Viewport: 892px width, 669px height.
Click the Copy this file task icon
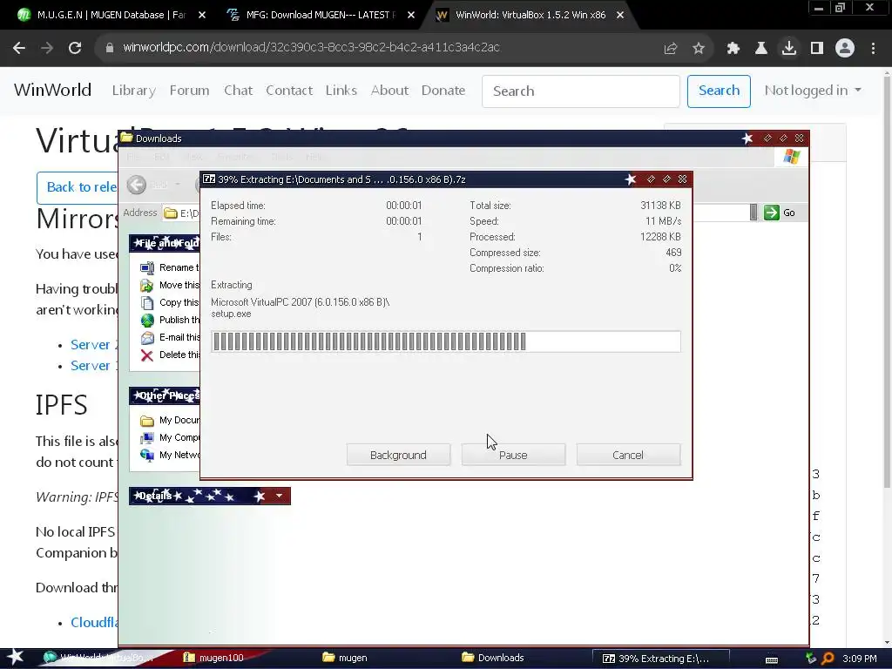146,302
